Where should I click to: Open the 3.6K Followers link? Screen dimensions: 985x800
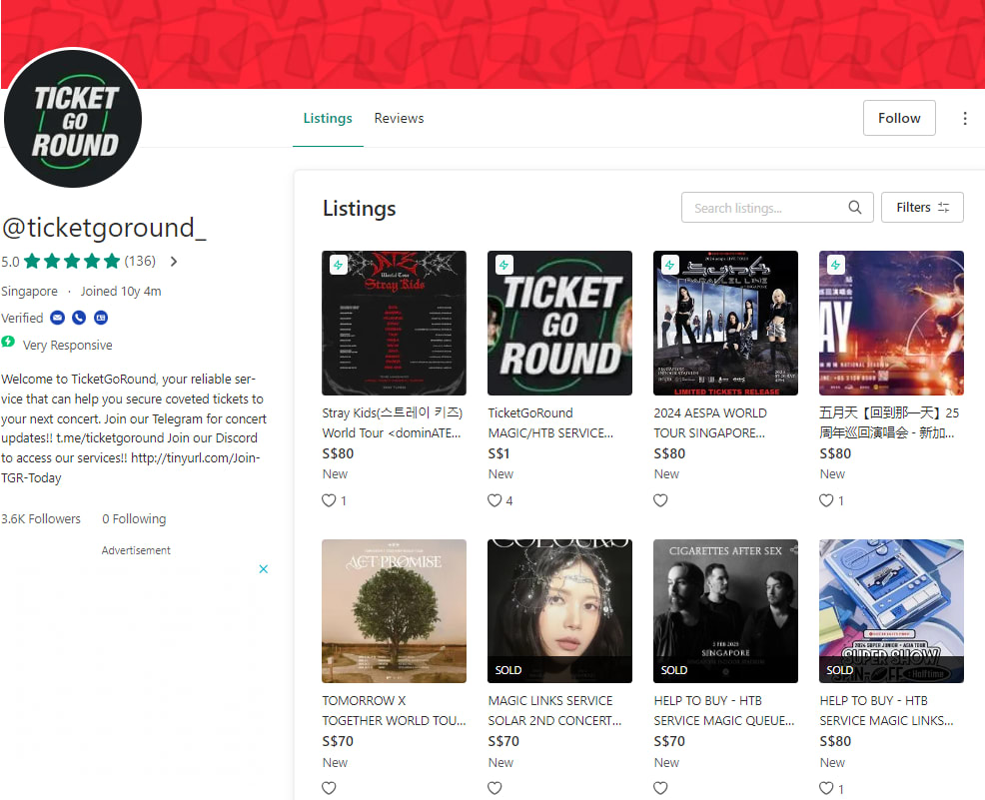pos(41,518)
